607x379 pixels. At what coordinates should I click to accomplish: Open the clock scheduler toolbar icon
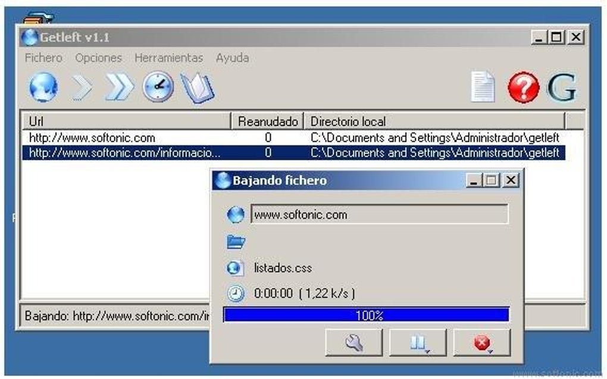tap(158, 87)
